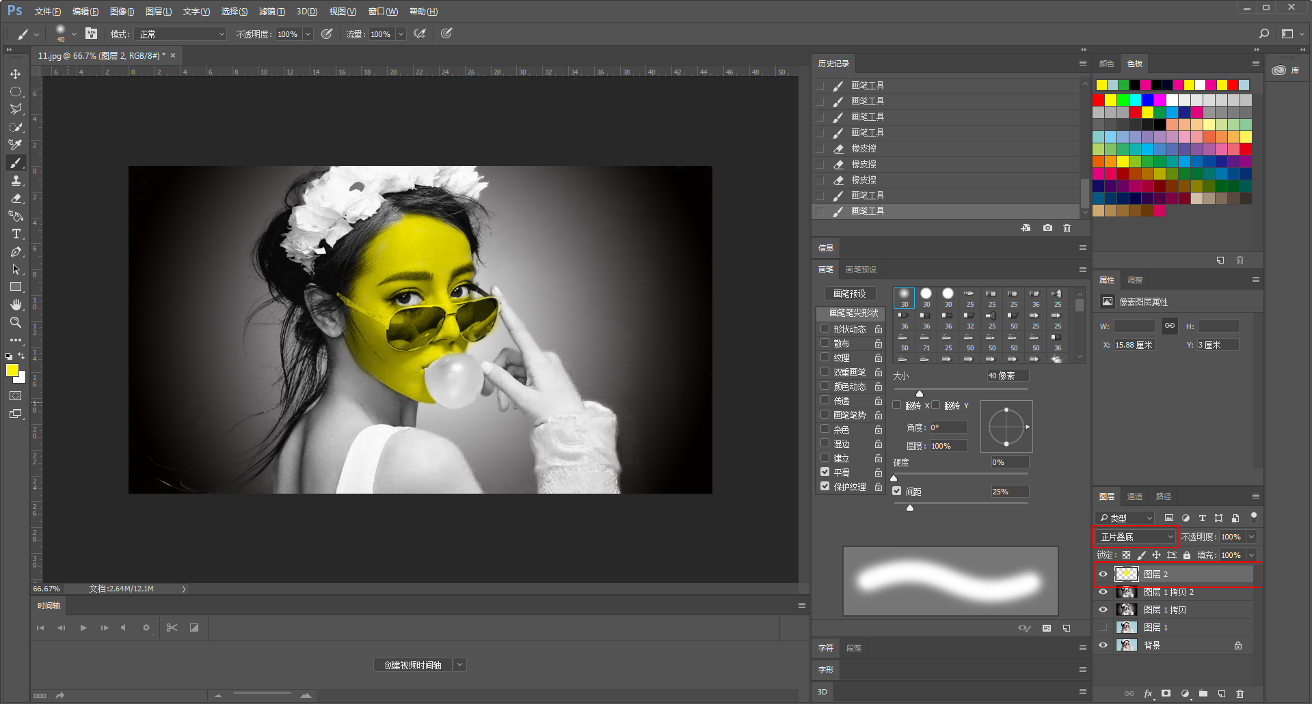Click 创建视频时间轴 button

[413, 664]
